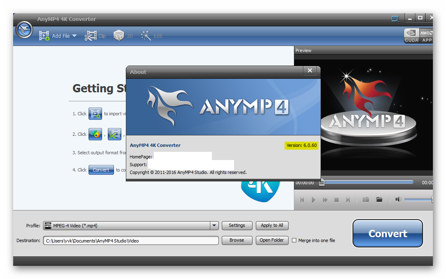Viewport: 446px width, 279px height.
Task: Expand the Add File dropdown arrow
Action: pyautogui.click(x=75, y=36)
